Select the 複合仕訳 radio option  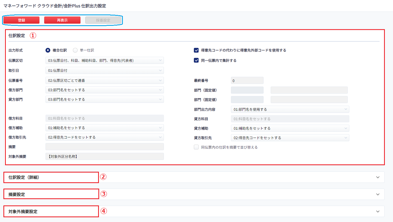point(48,50)
